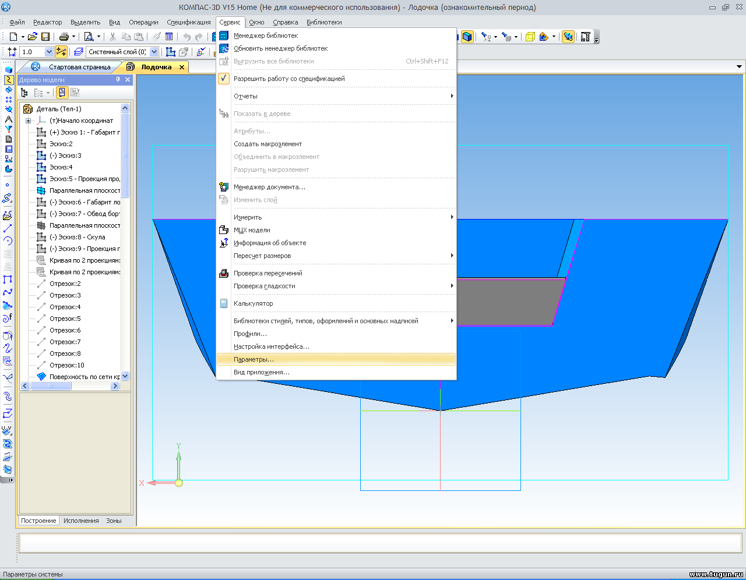
Task: Expand the Начало координат tree node
Action: click(x=28, y=121)
